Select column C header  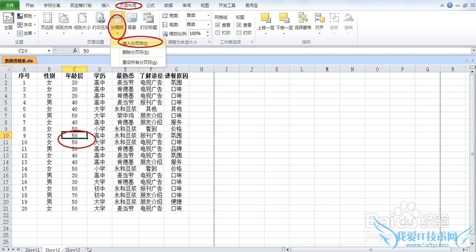coord(74,69)
